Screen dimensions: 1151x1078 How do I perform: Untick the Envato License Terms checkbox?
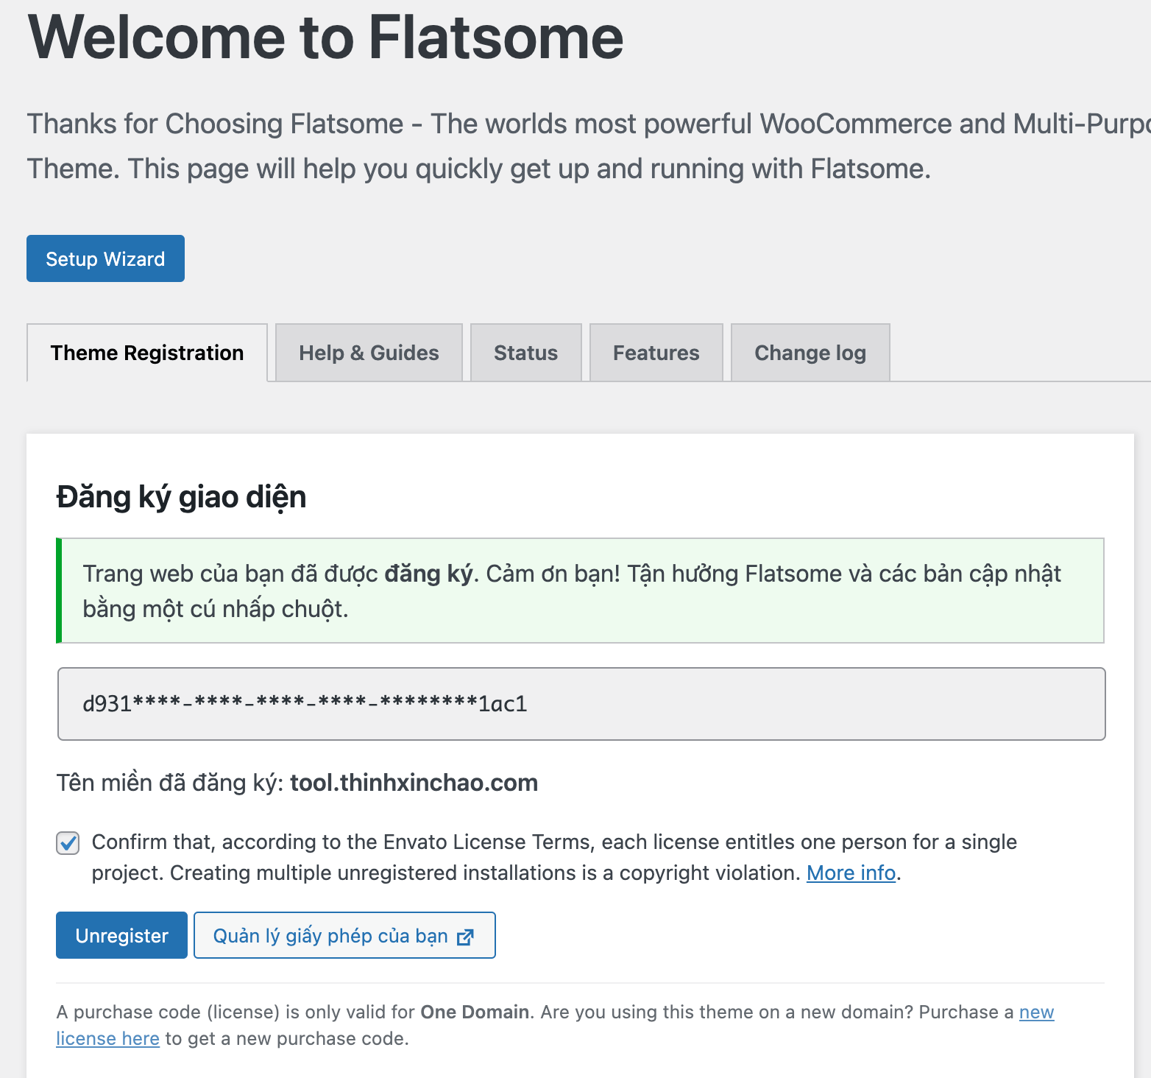pos(68,843)
